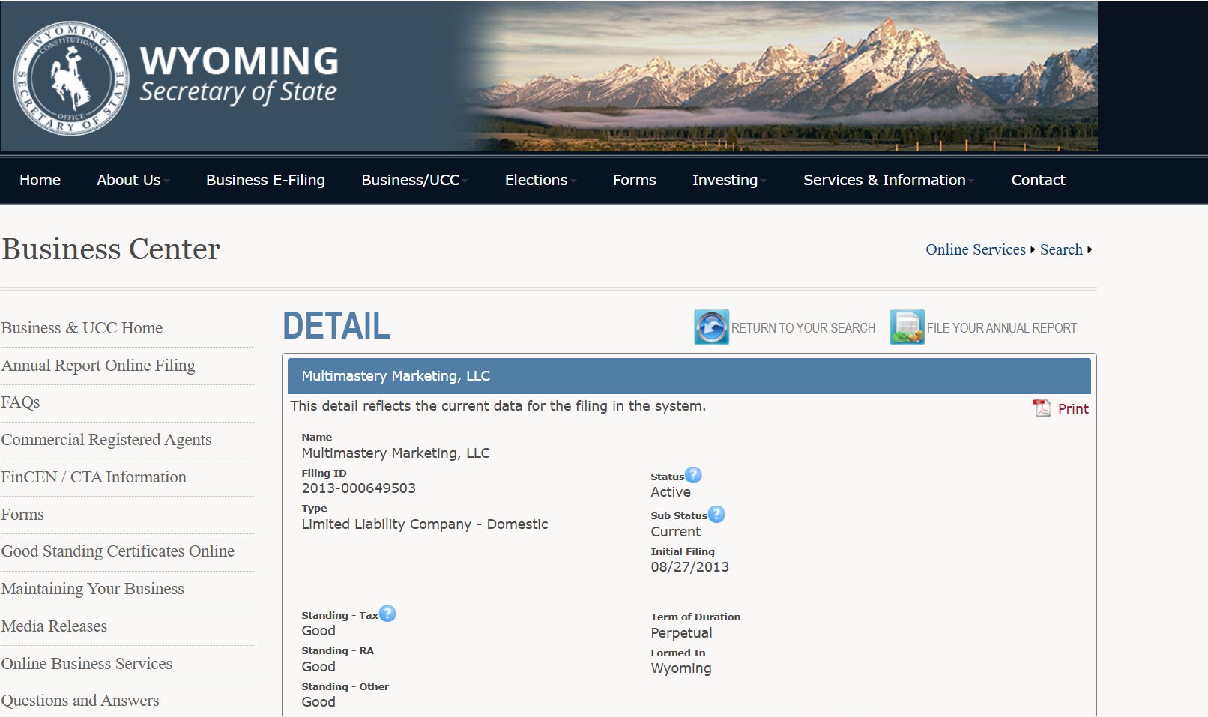Open Business E-Filing in the navigation bar
Image resolution: width=1208 pixels, height=717 pixels.
tap(265, 180)
